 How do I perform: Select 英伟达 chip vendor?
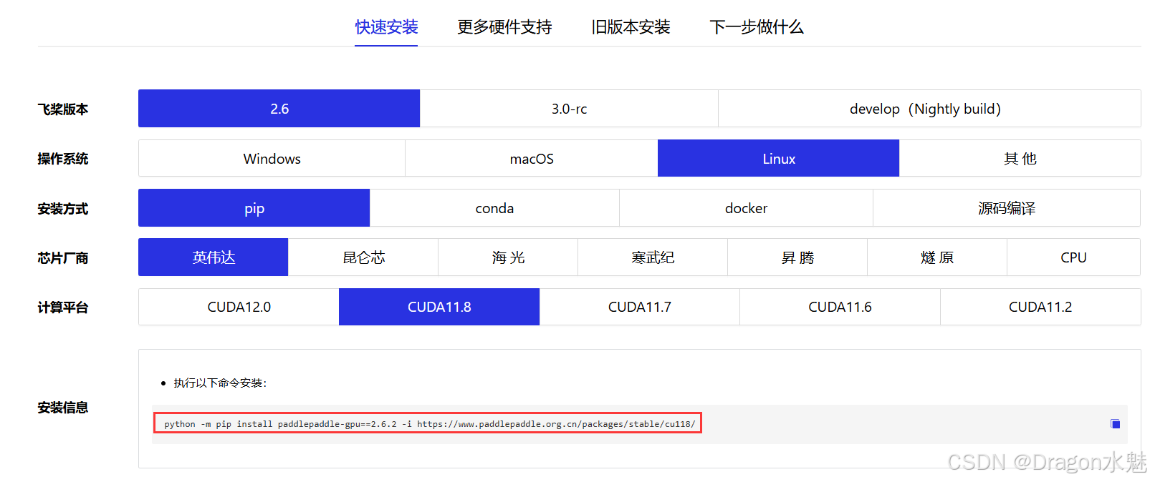click(213, 257)
